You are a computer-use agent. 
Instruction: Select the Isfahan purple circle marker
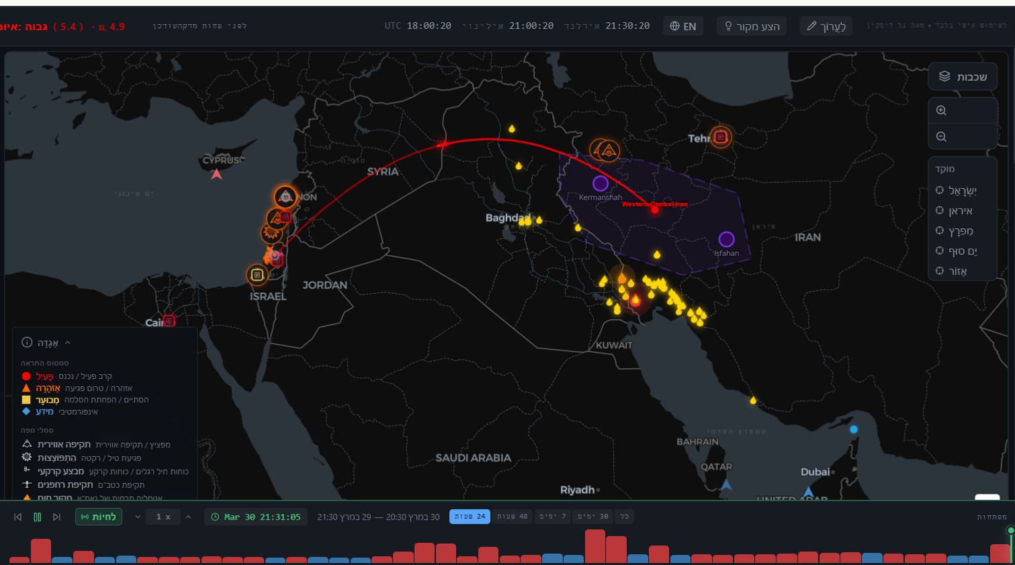click(x=726, y=239)
